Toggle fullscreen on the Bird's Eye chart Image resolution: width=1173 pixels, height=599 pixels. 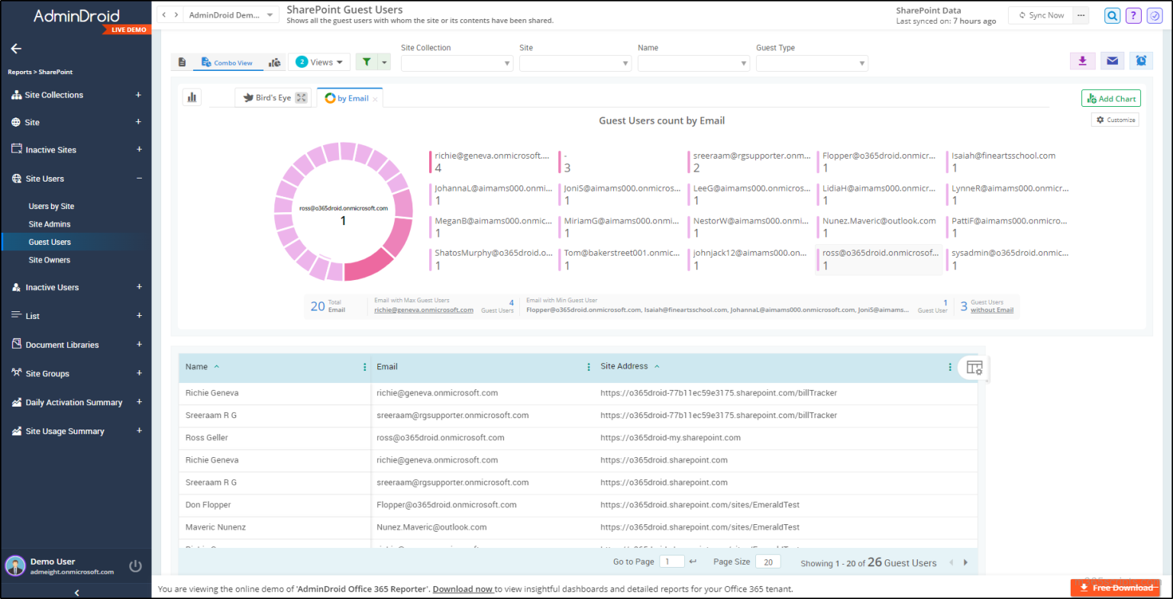point(300,97)
